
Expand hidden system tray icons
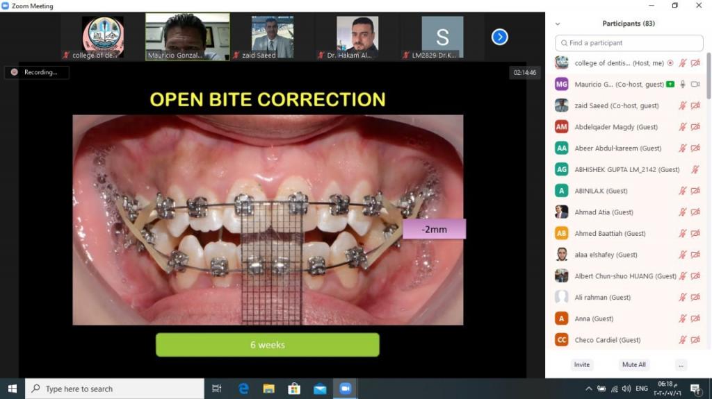tap(589, 389)
